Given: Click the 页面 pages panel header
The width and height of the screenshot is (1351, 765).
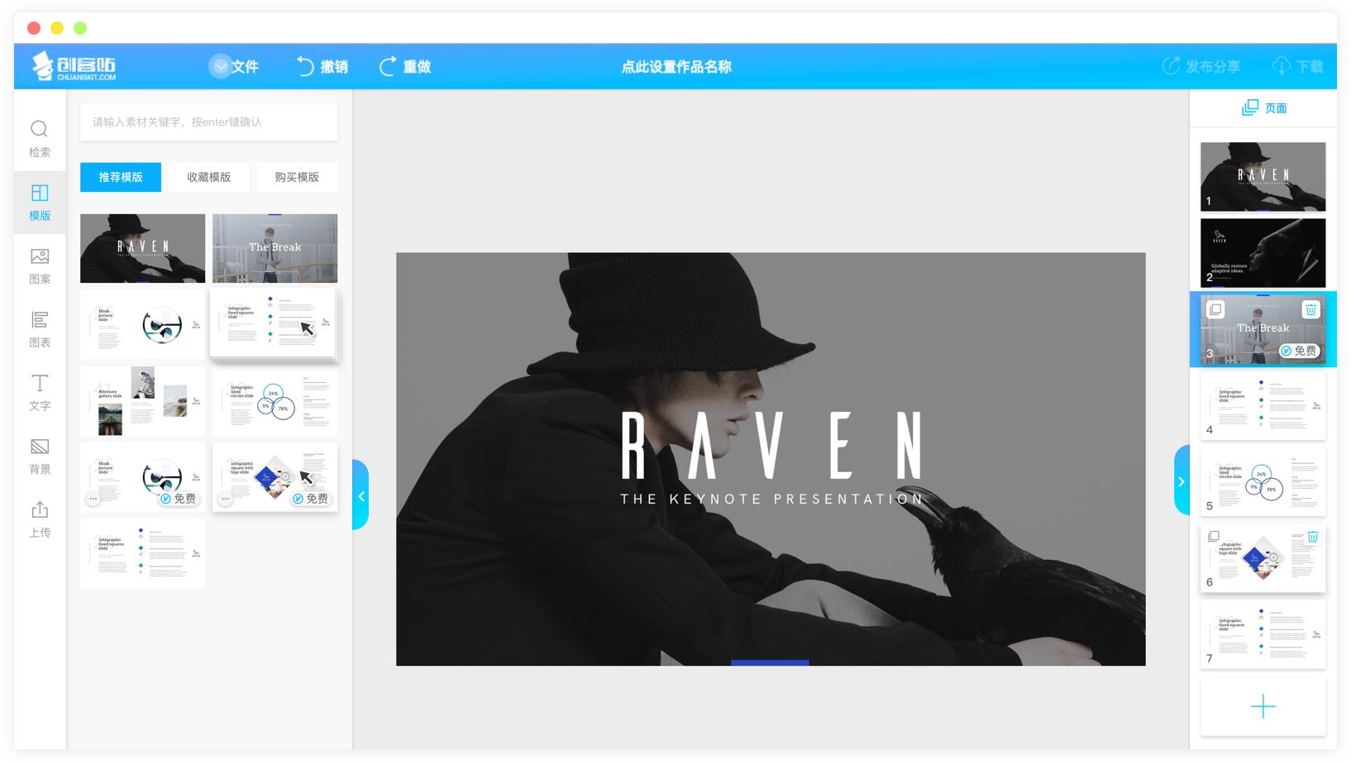Looking at the screenshot, I should coord(1263,108).
